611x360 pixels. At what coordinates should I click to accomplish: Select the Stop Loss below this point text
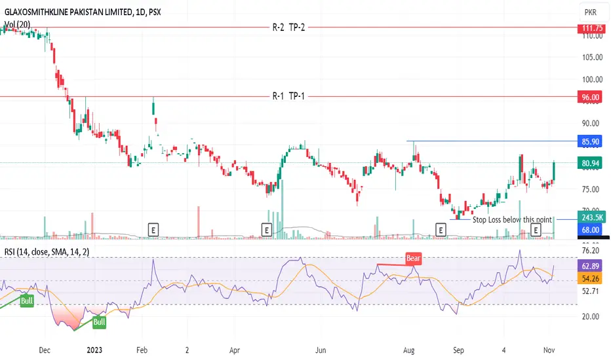[512, 219]
